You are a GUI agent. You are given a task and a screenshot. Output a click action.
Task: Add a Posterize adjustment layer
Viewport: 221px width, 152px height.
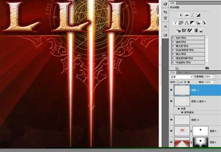[184, 30]
